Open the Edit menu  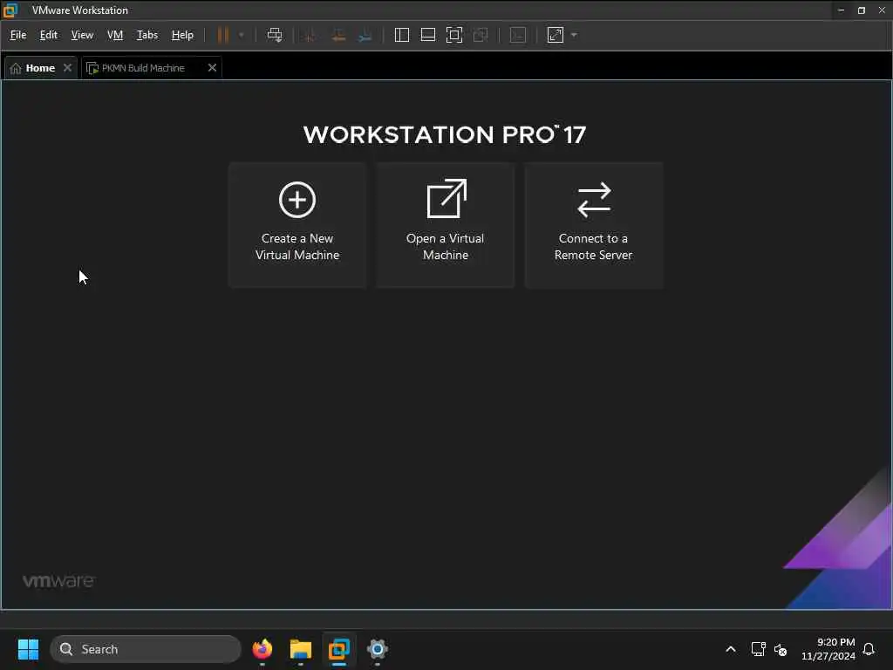(49, 35)
